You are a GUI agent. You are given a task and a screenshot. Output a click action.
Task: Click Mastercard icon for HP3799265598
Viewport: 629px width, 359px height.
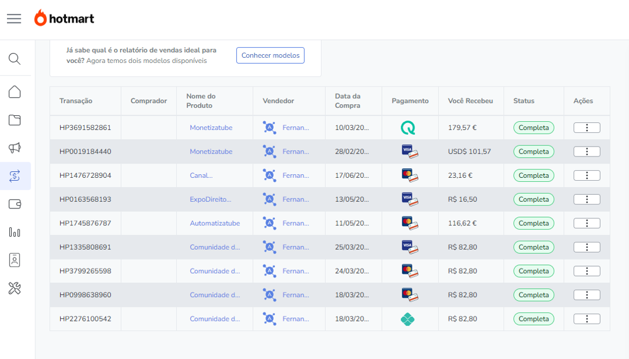point(409,271)
